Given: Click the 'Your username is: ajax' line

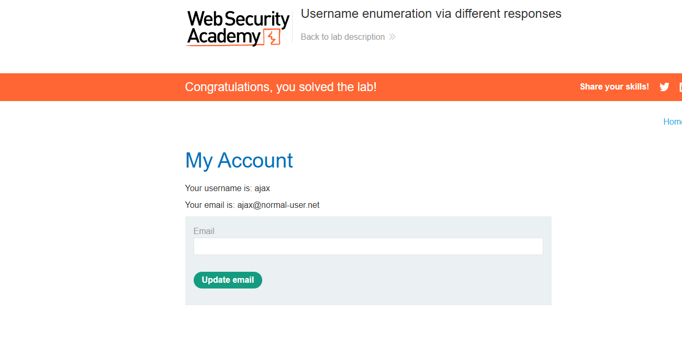Looking at the screenshot, I should 227,188.
